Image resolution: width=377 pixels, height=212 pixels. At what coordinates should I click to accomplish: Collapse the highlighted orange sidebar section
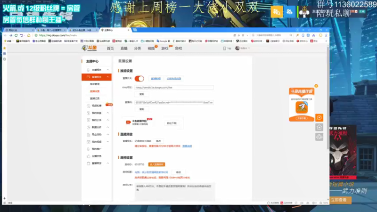point(97,77)
